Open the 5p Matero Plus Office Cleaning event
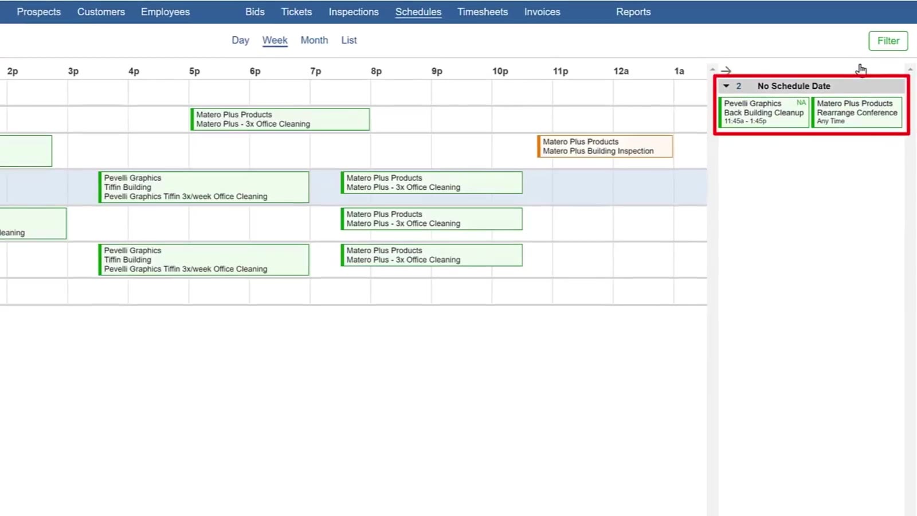This screenshot has height=516, width=917. point(280,119)
